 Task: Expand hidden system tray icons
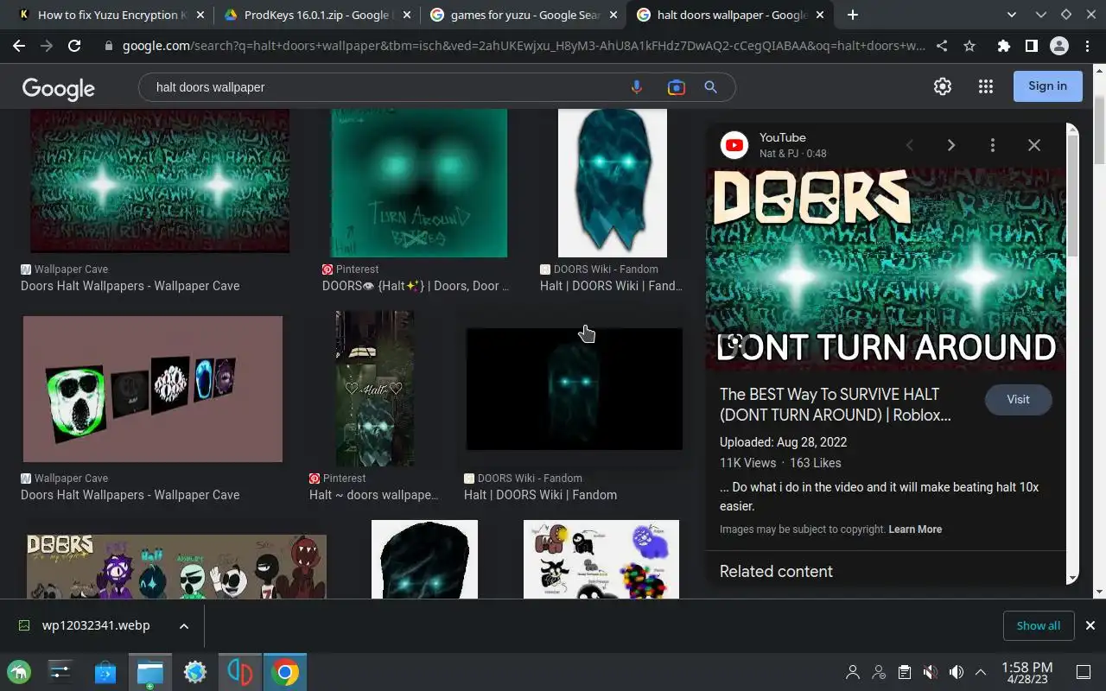pos(981,672)
